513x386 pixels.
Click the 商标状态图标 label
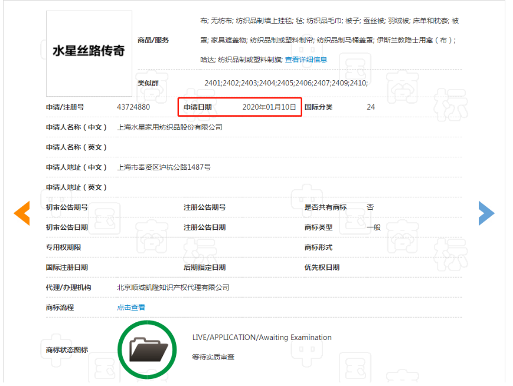(67, 350)
